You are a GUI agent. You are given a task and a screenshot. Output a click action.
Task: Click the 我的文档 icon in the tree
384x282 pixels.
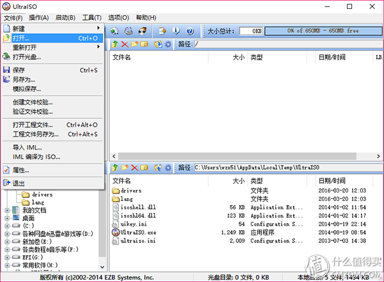point(16,210)
